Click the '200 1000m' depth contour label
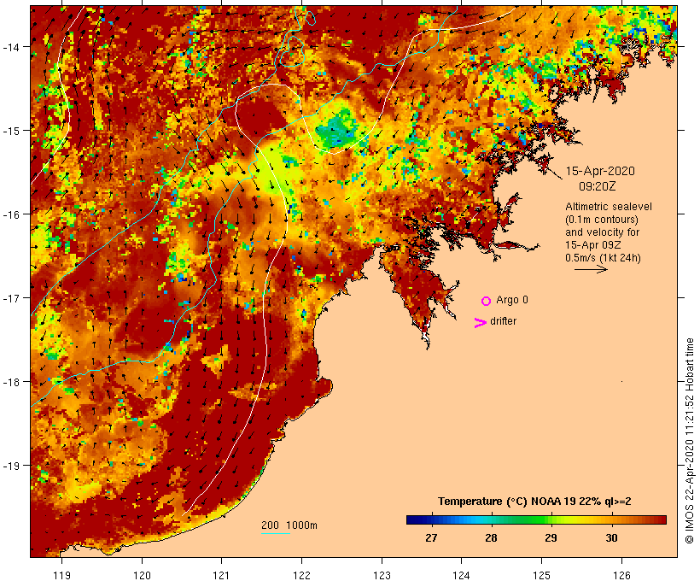This screenshot has height=581, width=700. tap(289, 525)
